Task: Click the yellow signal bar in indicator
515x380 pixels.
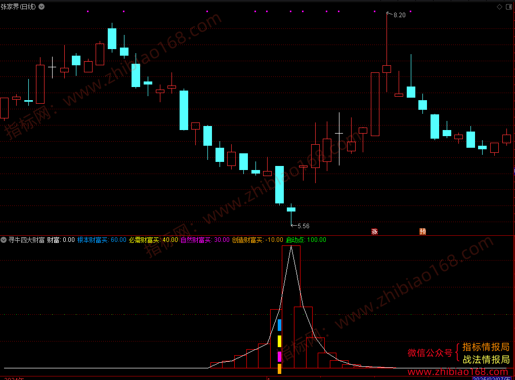Action: 279,341
